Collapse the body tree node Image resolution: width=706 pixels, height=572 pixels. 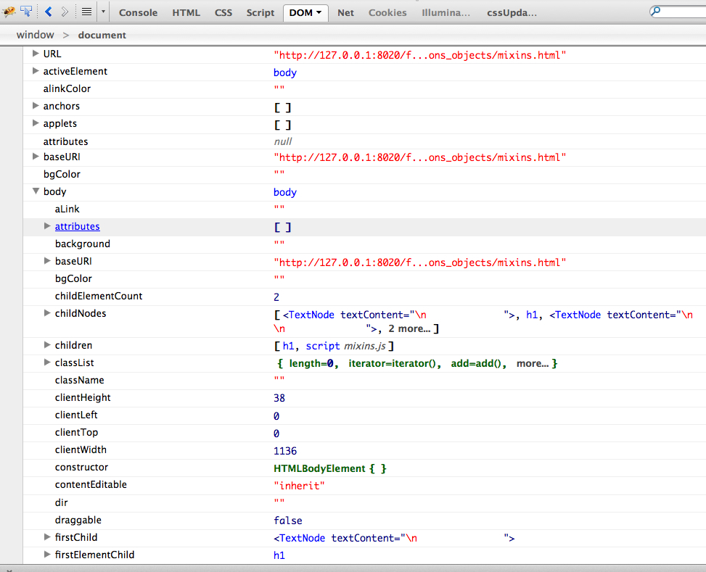point(36,192)
